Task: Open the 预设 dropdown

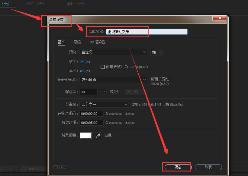Action: tap(113, 52)
